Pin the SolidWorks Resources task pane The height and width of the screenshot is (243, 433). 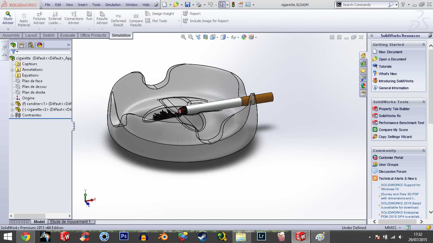click(x=430, y=35)
